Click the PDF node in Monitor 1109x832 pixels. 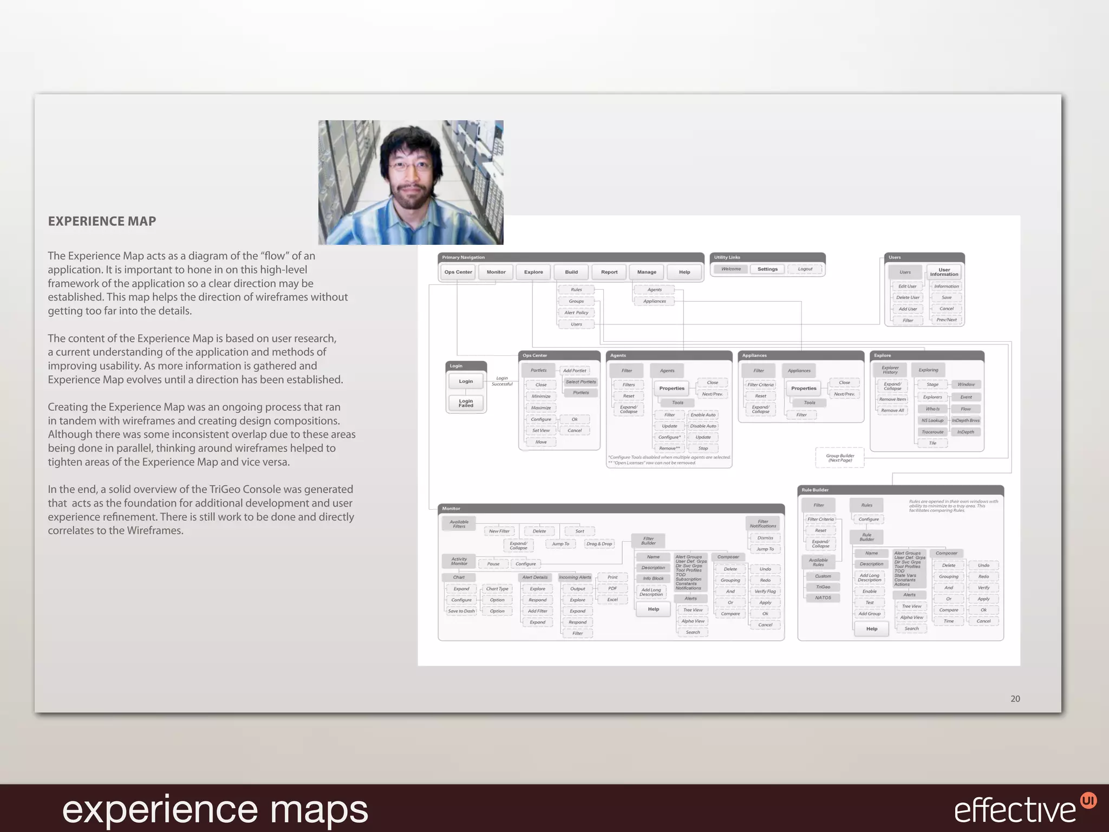(x=612, y=588)
